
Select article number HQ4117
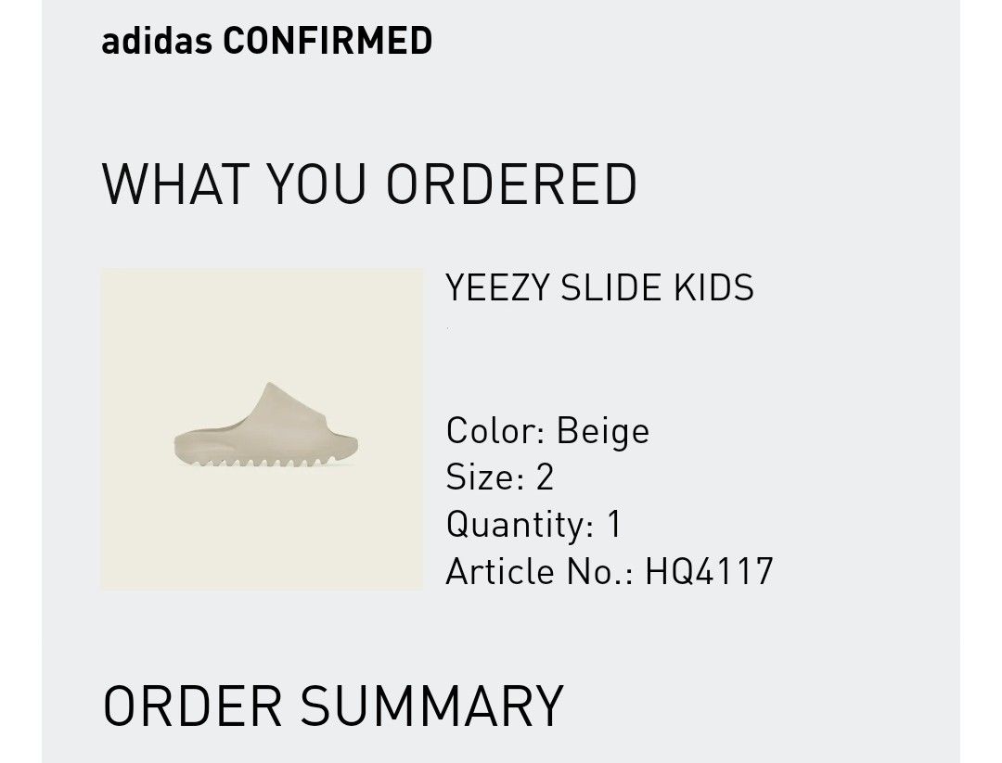[709, 571]
